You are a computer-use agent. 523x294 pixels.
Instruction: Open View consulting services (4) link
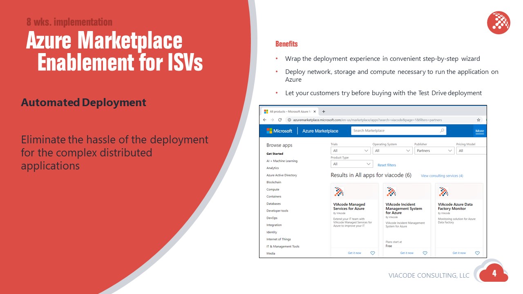coord(442,176)
